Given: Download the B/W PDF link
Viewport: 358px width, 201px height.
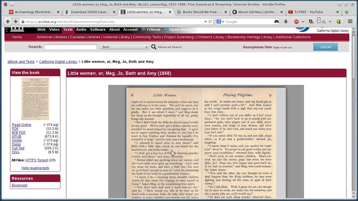Looking at the screenshot, I should click(19, 133).
